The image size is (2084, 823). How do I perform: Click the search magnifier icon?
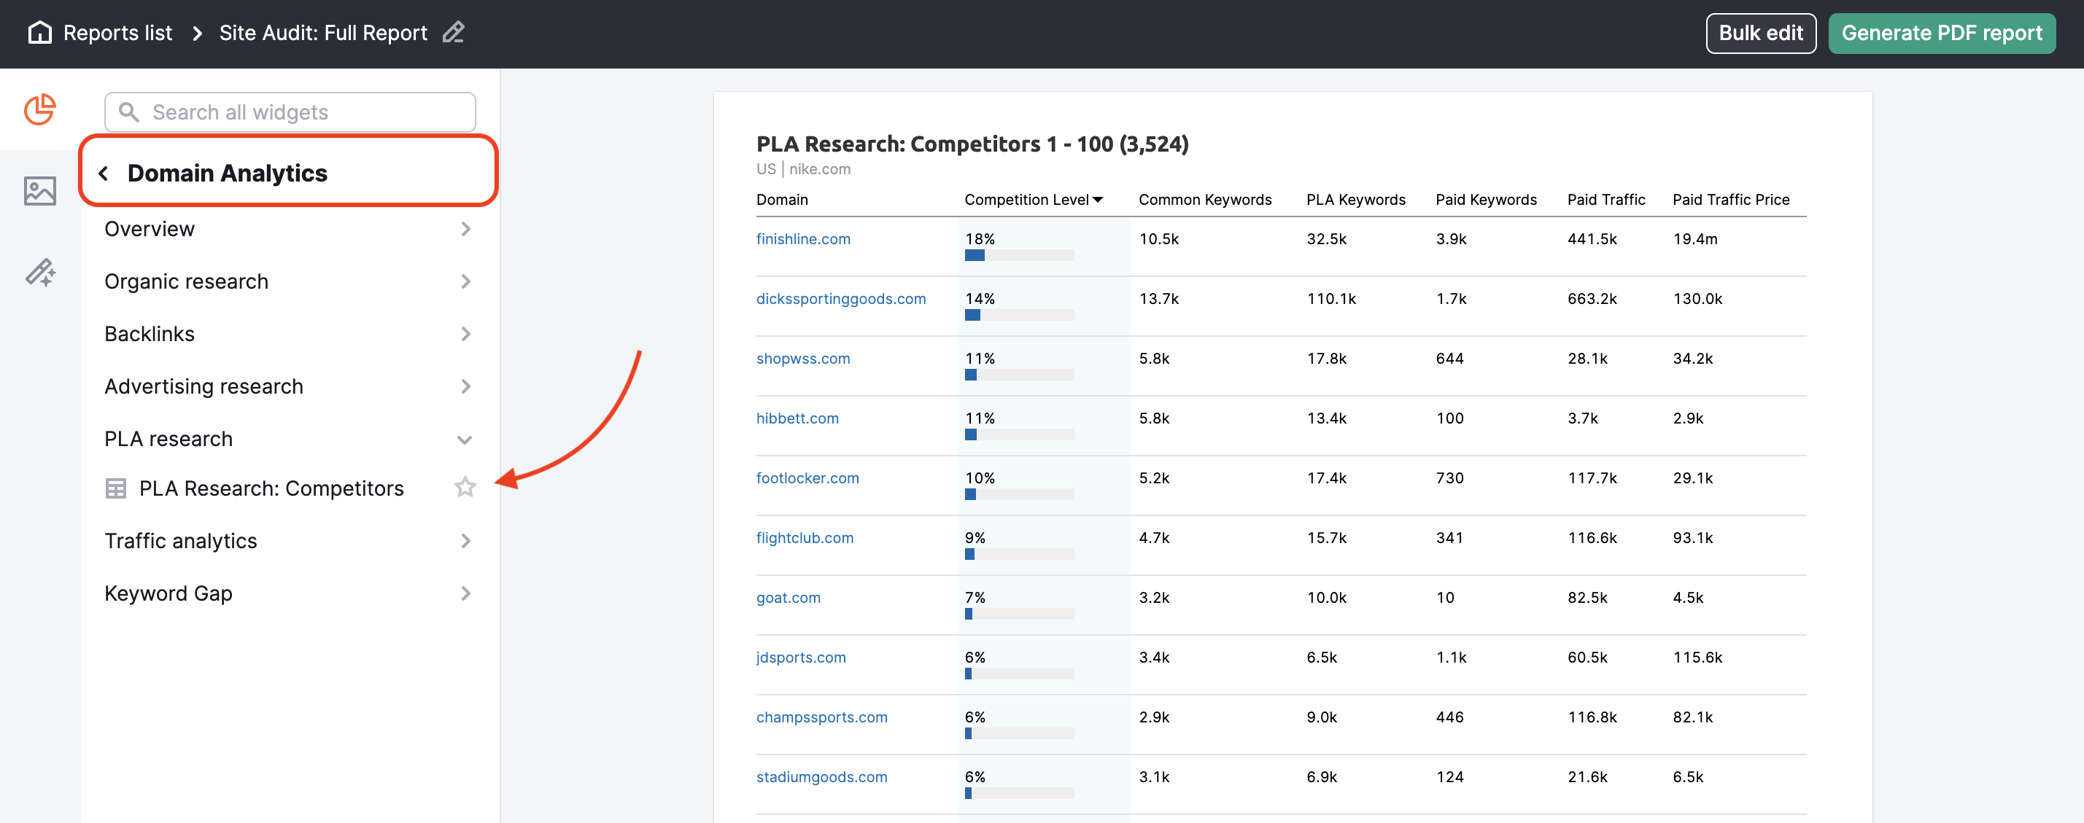click(128, 112)
